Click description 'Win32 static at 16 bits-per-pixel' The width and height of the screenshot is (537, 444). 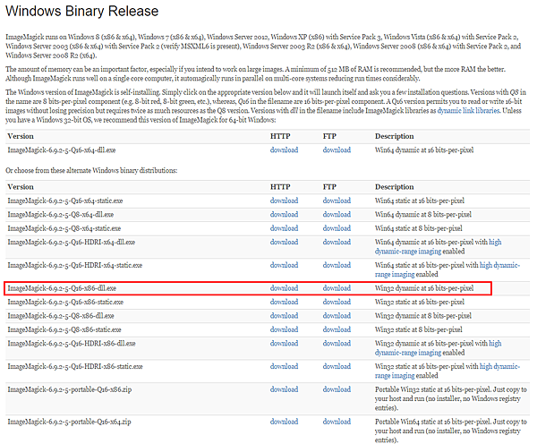420,302
